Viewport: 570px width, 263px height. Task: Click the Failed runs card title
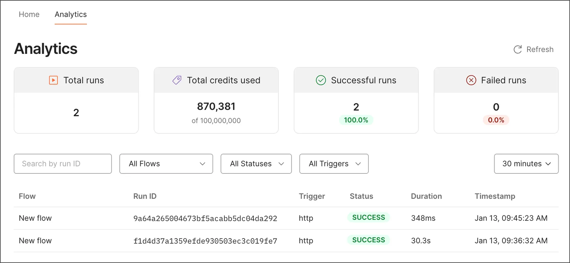click(503, 80)
